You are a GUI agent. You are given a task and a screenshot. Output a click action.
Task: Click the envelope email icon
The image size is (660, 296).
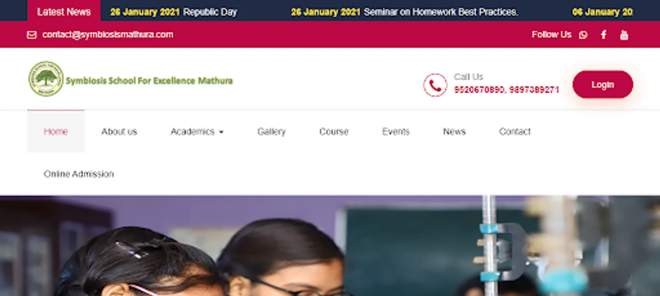[32, 35]
